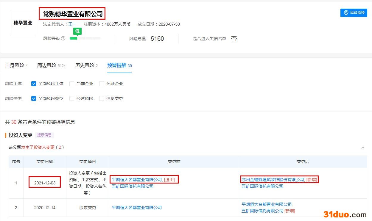
Task: Switch to 自身风险 tab
Action: [15, 65]
